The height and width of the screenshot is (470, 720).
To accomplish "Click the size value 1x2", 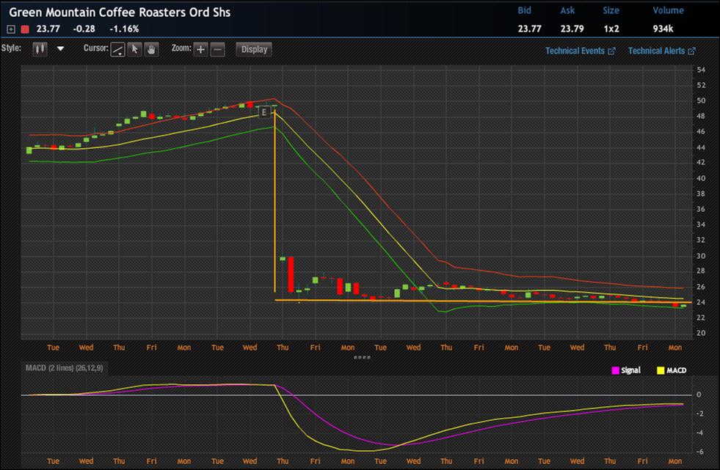I will [611, 29].
